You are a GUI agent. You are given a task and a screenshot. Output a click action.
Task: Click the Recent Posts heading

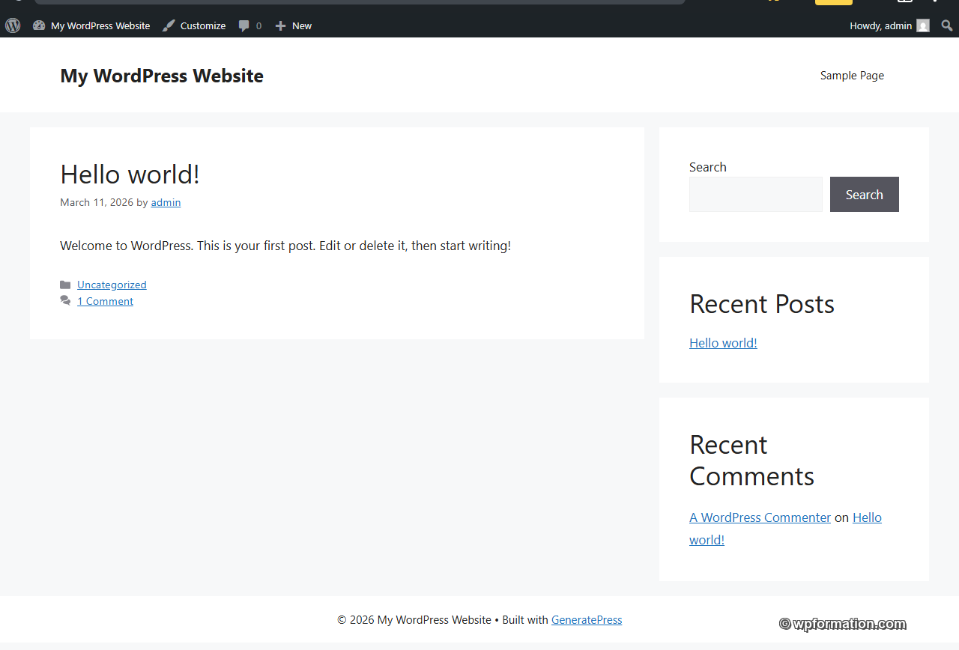tap(762, 304)
